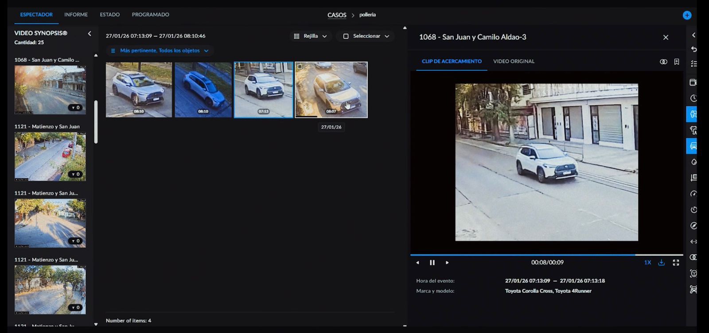Image resolution: width=709 pixels, height=333 pixels.
Task: Expand the Rejilla view dropdown
Action: (311, 36)
